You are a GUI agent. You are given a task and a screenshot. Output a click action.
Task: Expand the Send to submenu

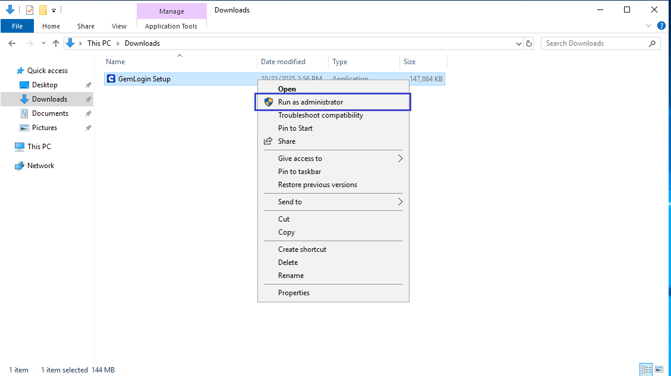400,202
